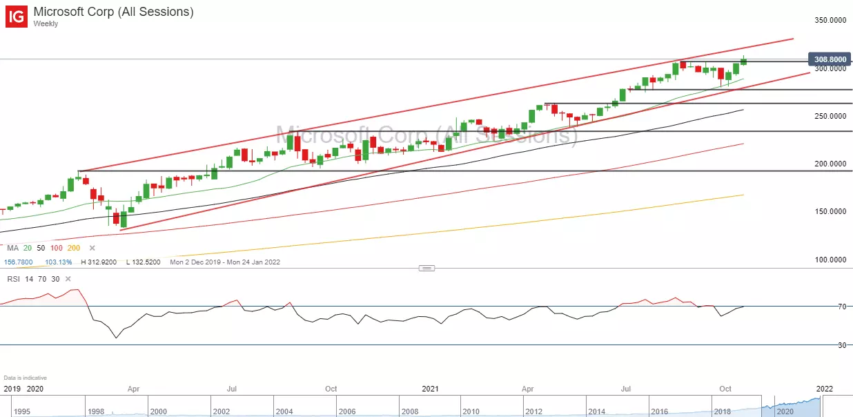The height and width of the screenshot is (417, 853).
Task: Open the Weekly timeframe selector
Action: pos(46,23)
